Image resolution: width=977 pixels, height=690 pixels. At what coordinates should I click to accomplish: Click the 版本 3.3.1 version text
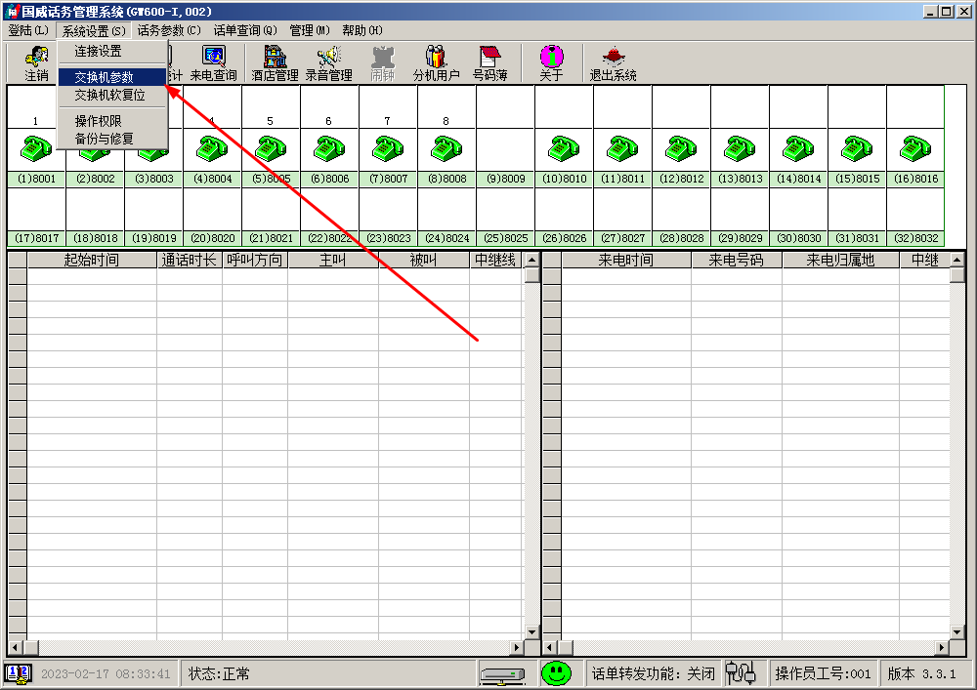pyautogui.click(x=921, y=673)
